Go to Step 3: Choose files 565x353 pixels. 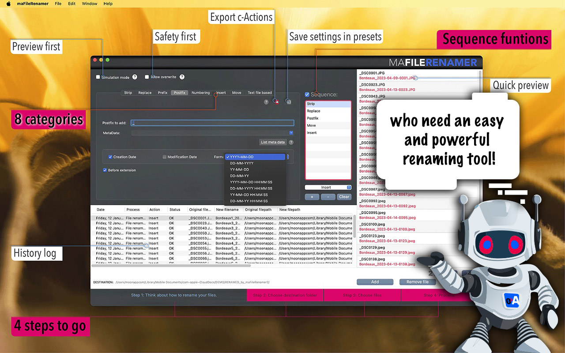click(362, 295)
